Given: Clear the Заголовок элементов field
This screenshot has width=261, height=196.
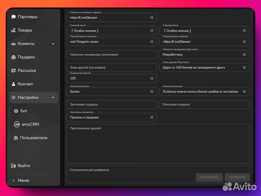Looking at the screenshot, I should pyautogui.click(x=152, y=117).
